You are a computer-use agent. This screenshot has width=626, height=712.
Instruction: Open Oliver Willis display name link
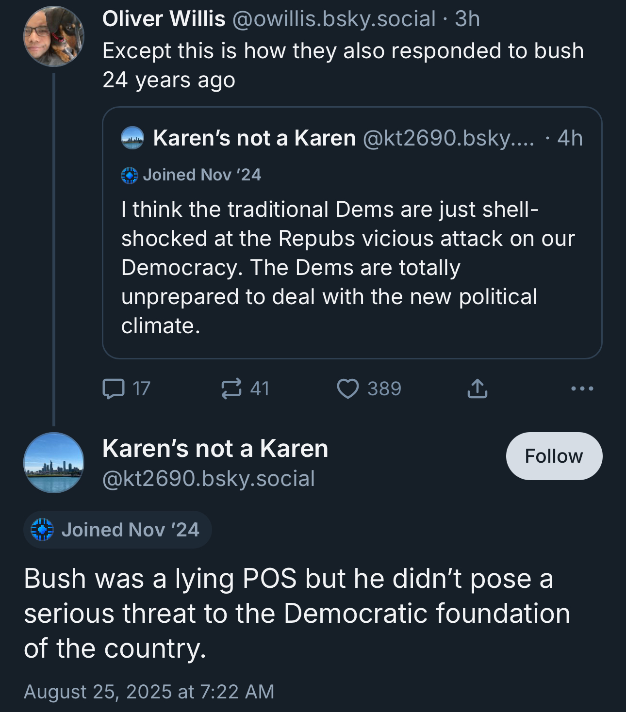(x=164, y=19)
